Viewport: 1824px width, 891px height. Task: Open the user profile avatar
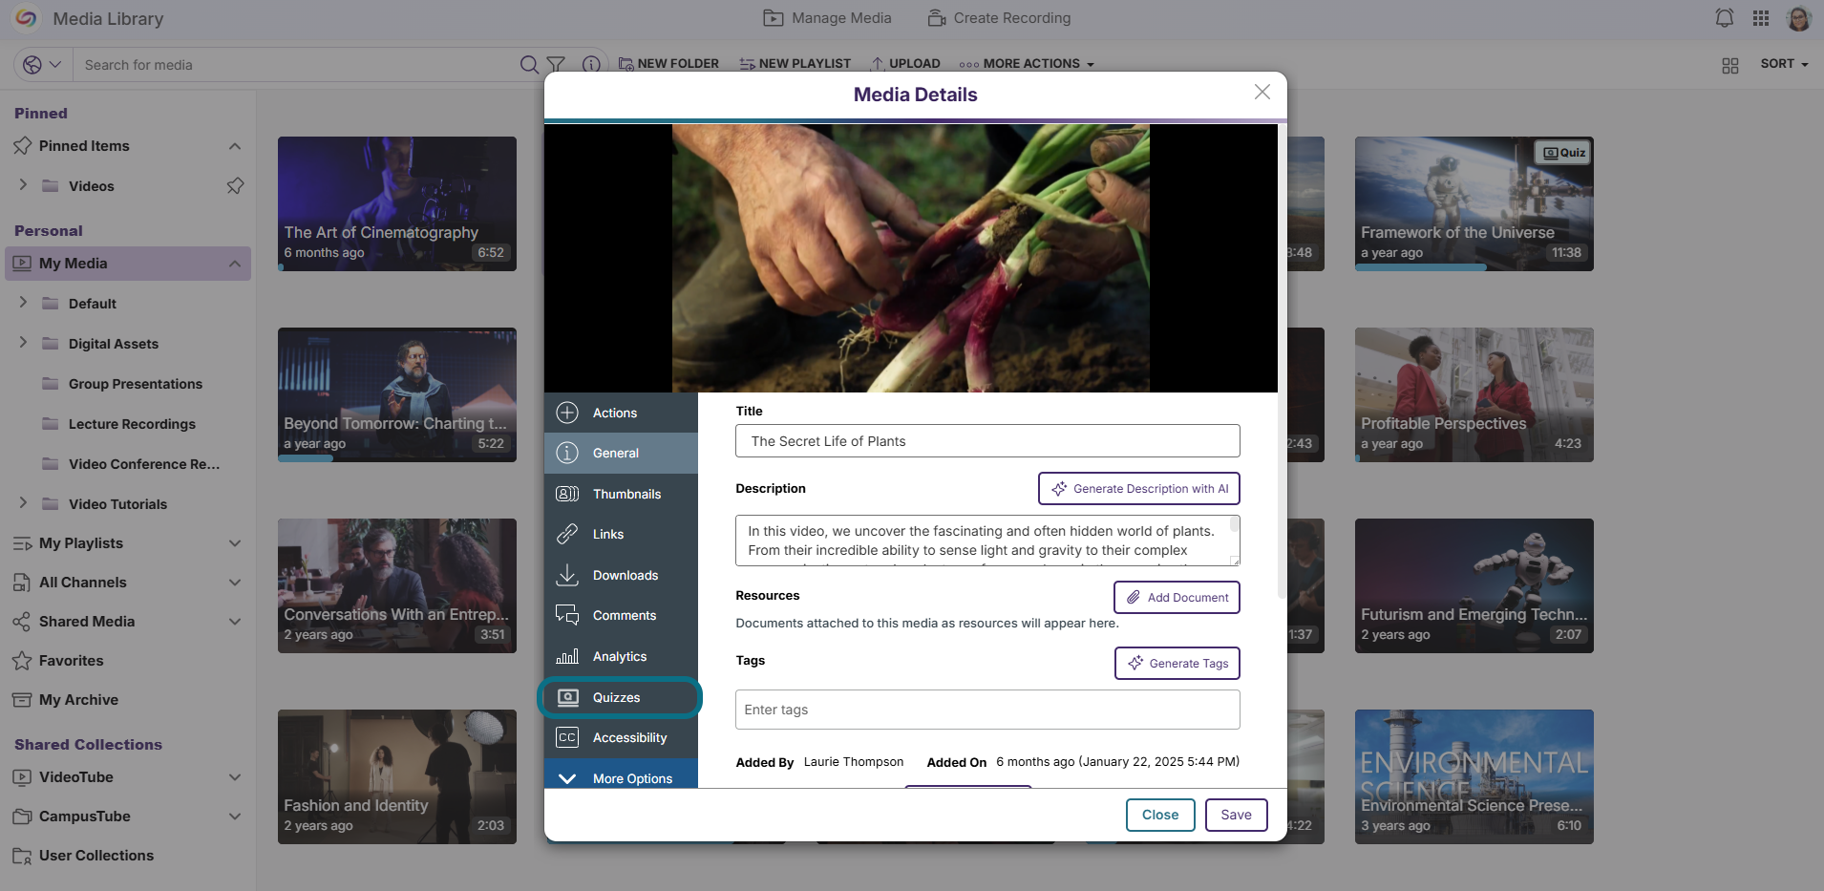(1798, 18)
